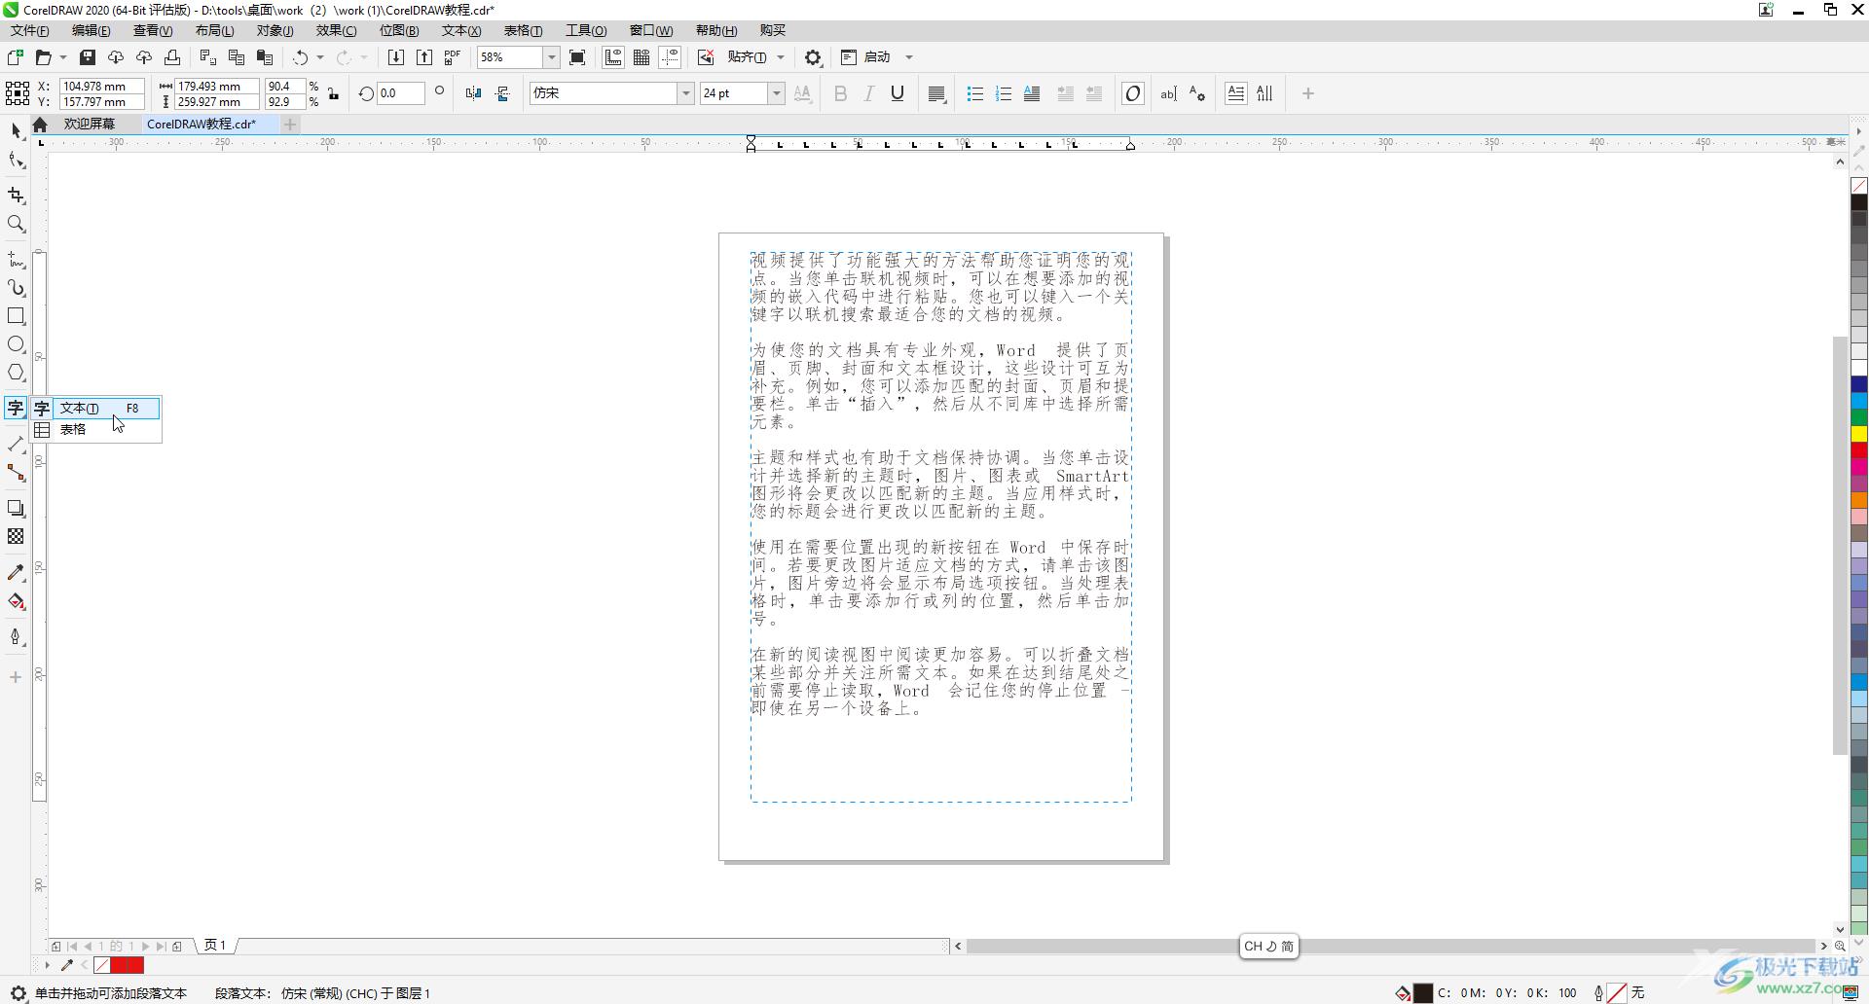
Task: Click the quick customize plus on property bar
Action: coord(1308,93)
